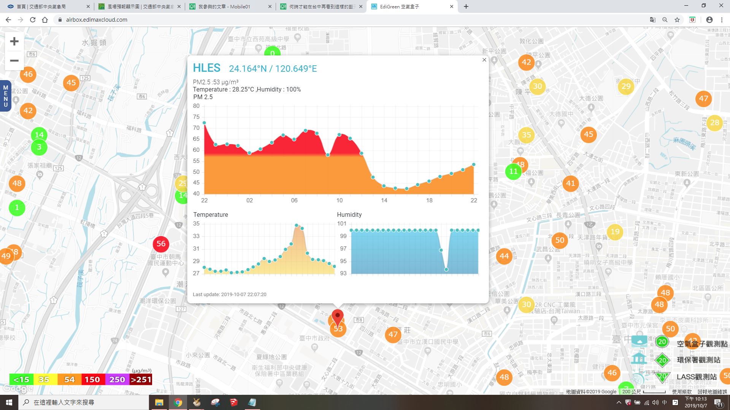Image resolution: width=730 pixels, height=410 pixels.
Task: Click the yellow 35 legend swatch
Action: pos(45,379)
